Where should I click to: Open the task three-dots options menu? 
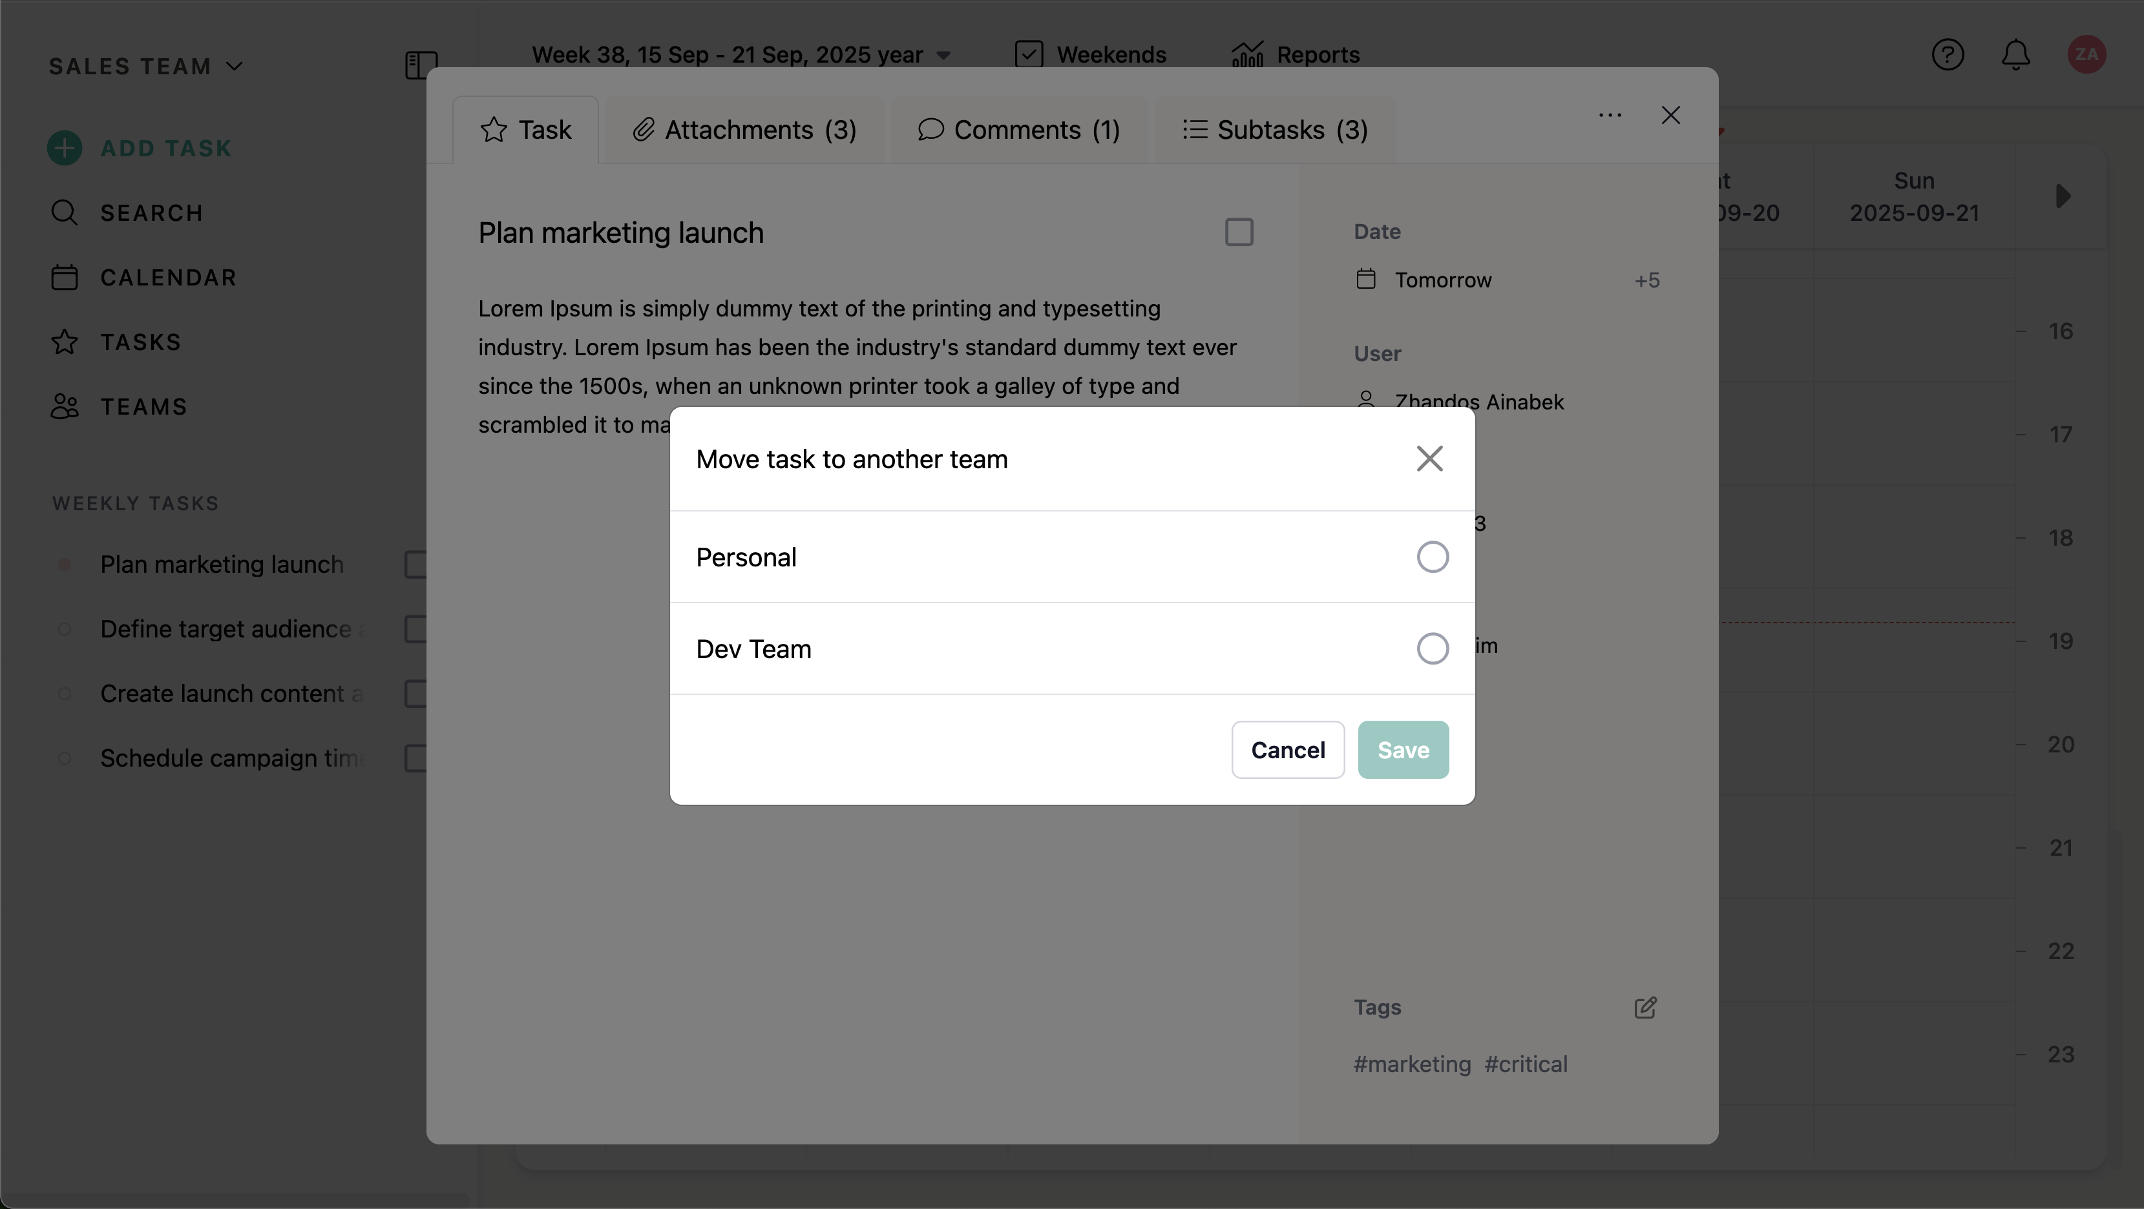1610,115
